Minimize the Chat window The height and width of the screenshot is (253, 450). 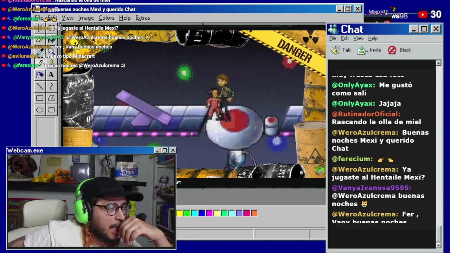click(413, 29)
